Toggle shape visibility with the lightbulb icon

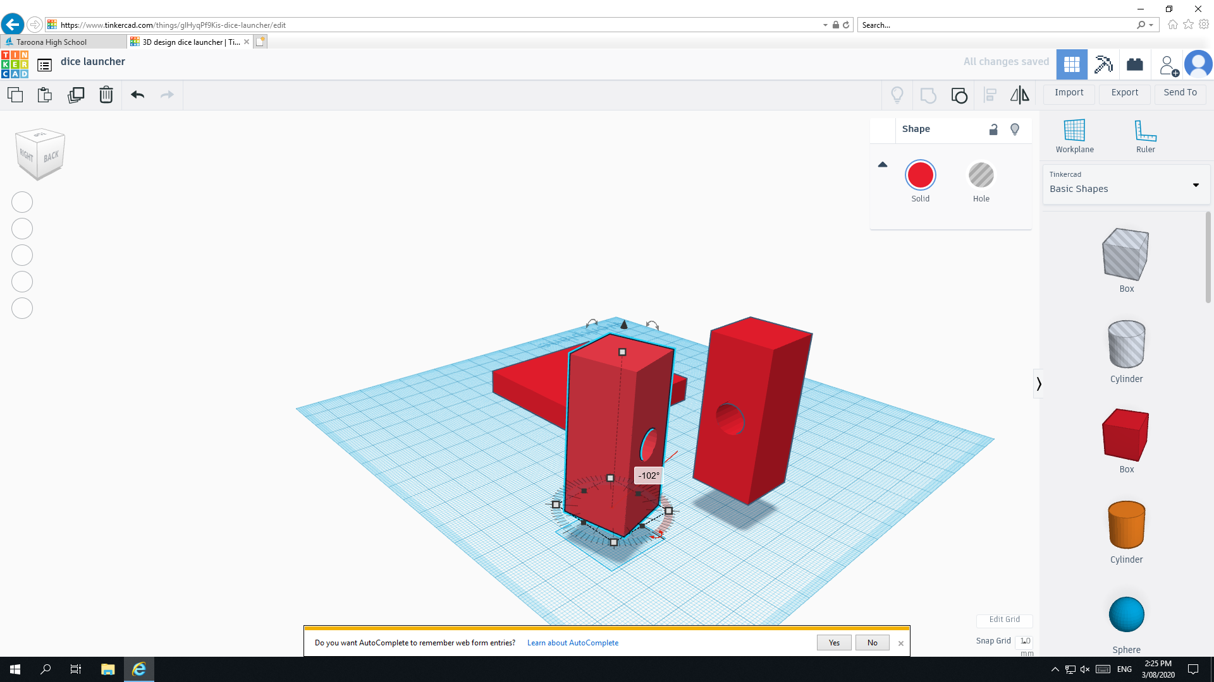(1015, 129)
